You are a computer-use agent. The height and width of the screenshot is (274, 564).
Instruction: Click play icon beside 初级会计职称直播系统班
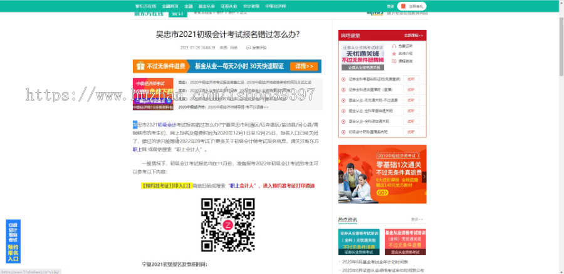tap(343, 132)
